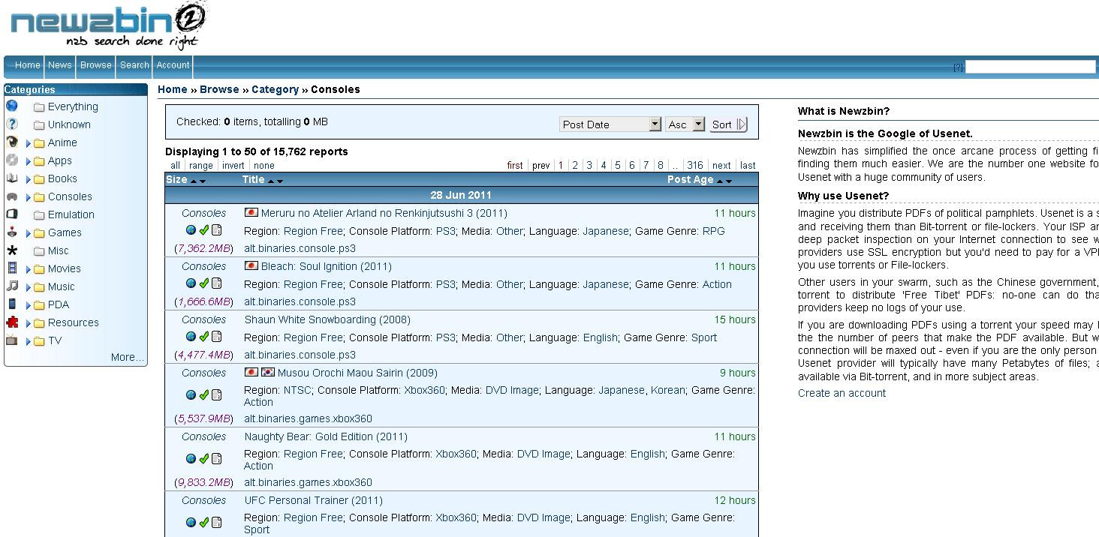Click the green checkmark in Bleach: Soul Ignition row
The width and height of the screenshot is (1099, 537).
(x=203, y=283)
